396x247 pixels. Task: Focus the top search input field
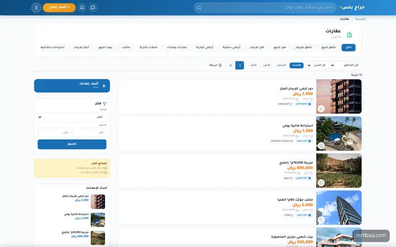point(265,8)
